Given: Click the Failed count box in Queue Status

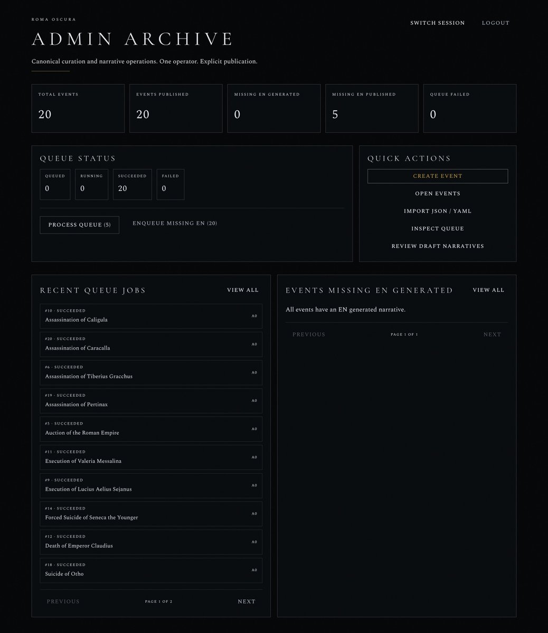Looking at the screenshot, I should coord(171,184).
